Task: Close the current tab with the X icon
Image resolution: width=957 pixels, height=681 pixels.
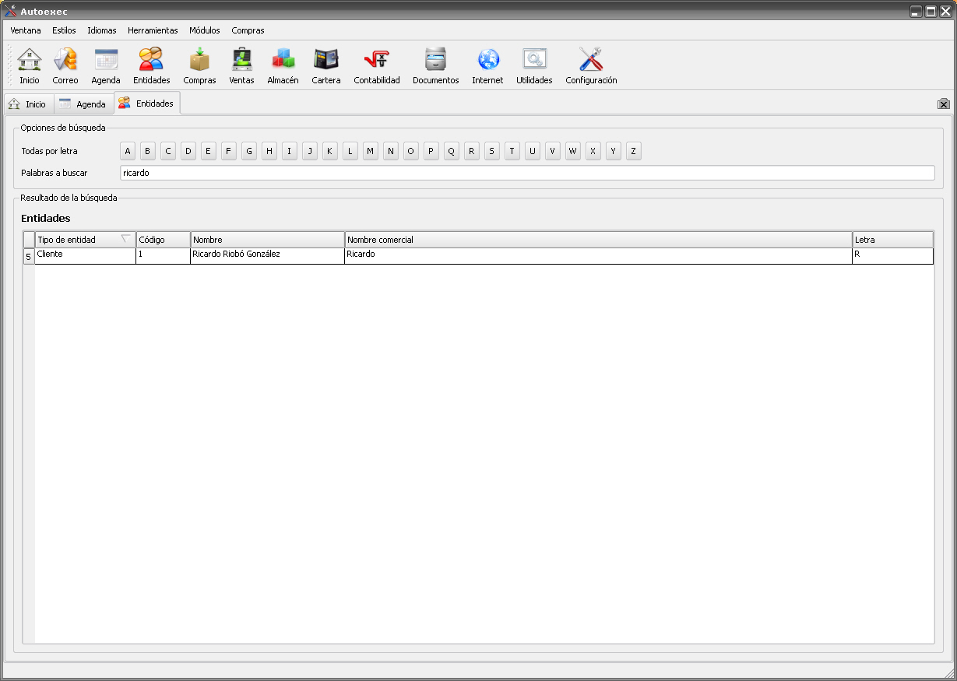Action: pos(943,104)
